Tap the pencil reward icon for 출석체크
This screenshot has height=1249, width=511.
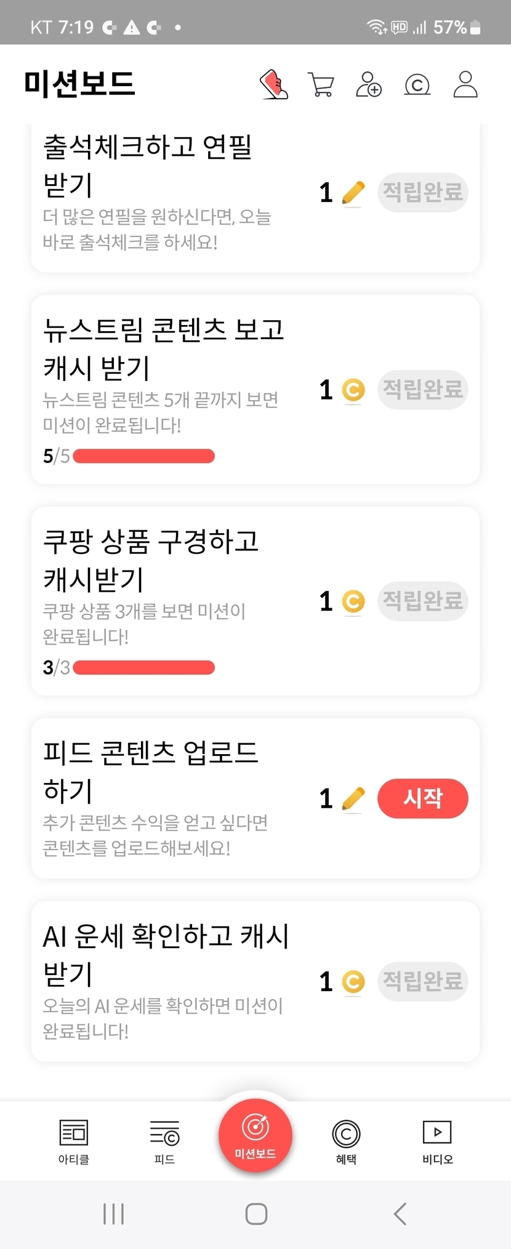click(x=353, y=193)
